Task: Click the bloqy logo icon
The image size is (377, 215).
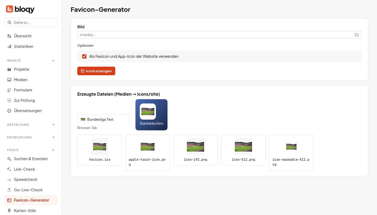Action: (x=9, y=9)
